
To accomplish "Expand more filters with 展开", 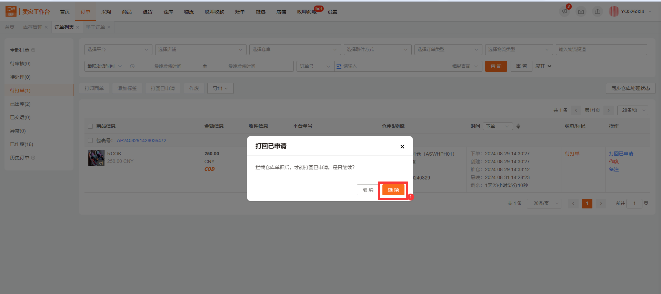I will (x=543, y=66).
